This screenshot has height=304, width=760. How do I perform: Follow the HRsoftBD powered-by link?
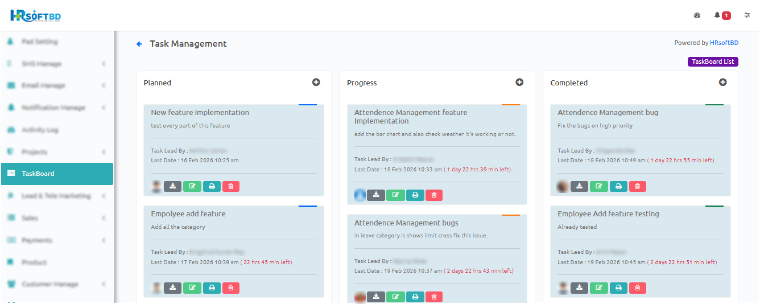pos(724,43)
